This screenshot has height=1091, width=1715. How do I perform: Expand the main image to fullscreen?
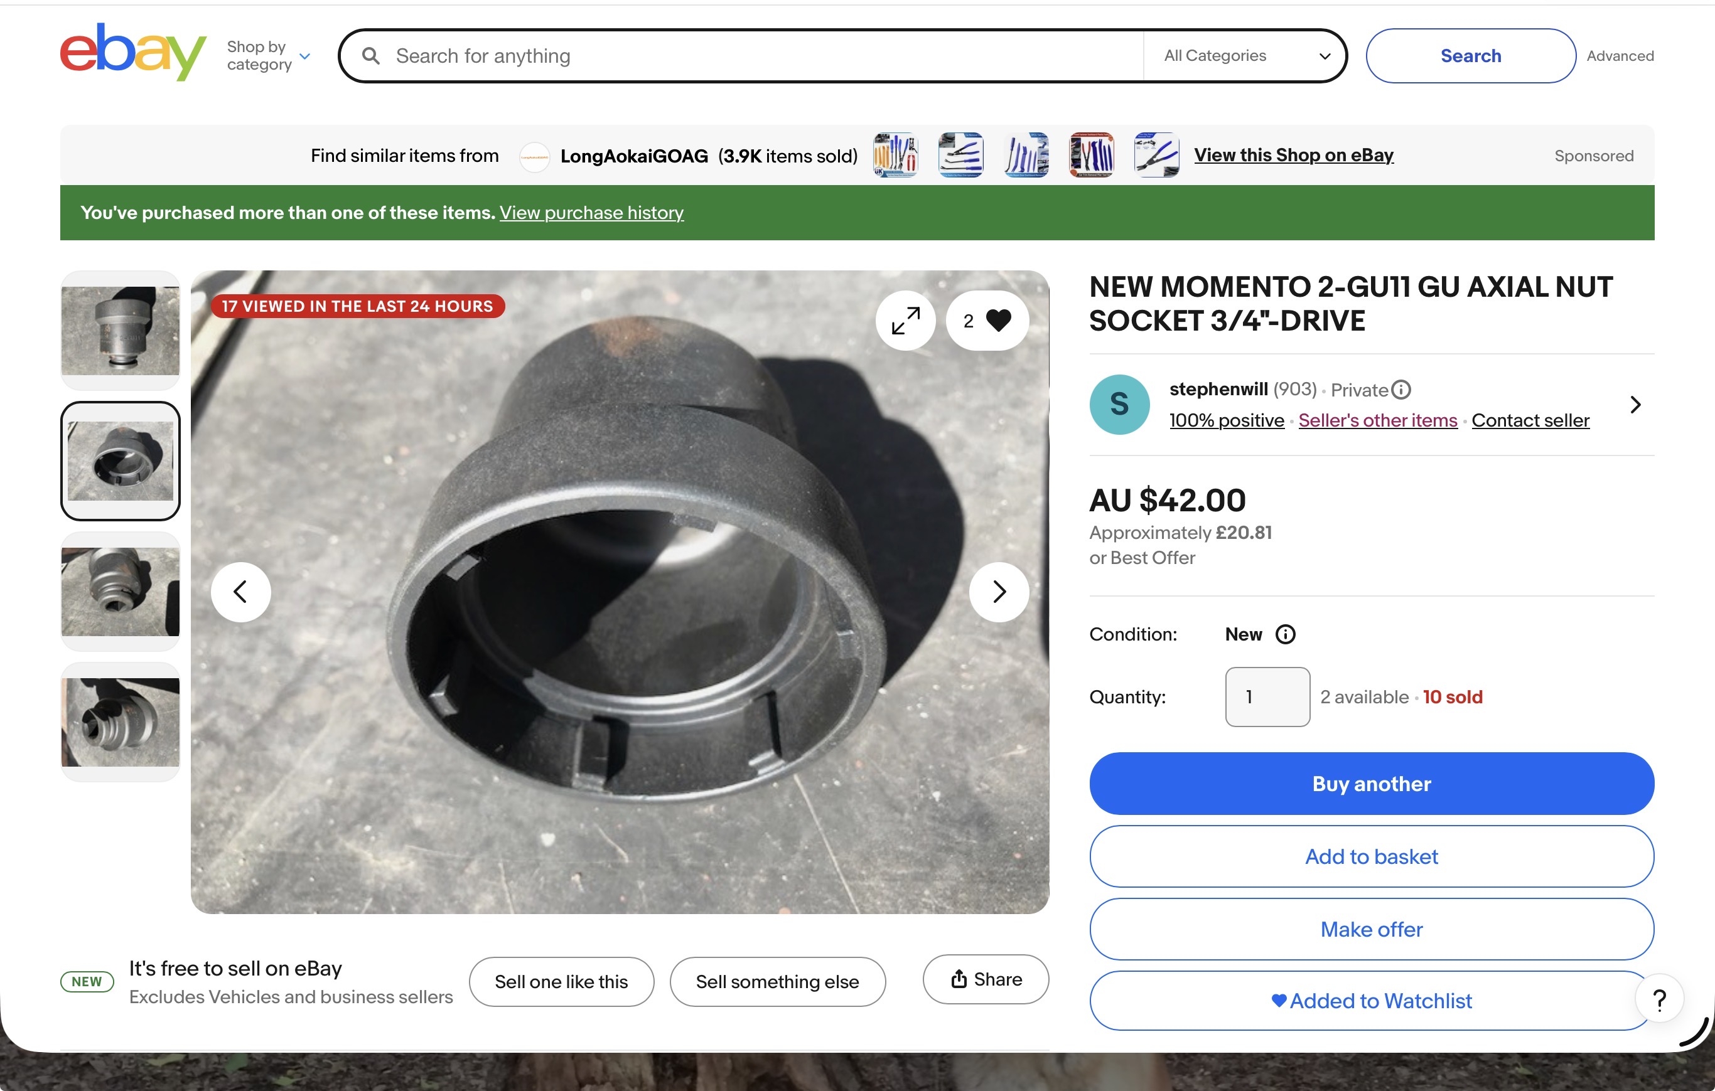click(905, 320)
